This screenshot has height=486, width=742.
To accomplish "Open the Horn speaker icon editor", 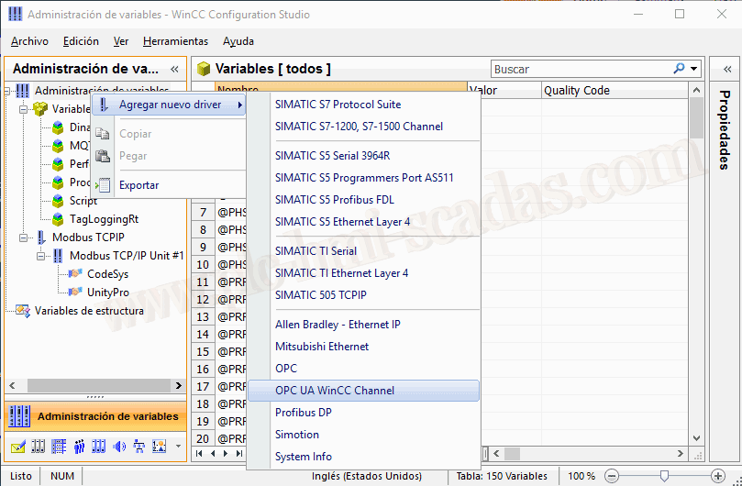I will pyautogui.click(x=119, y=447).
